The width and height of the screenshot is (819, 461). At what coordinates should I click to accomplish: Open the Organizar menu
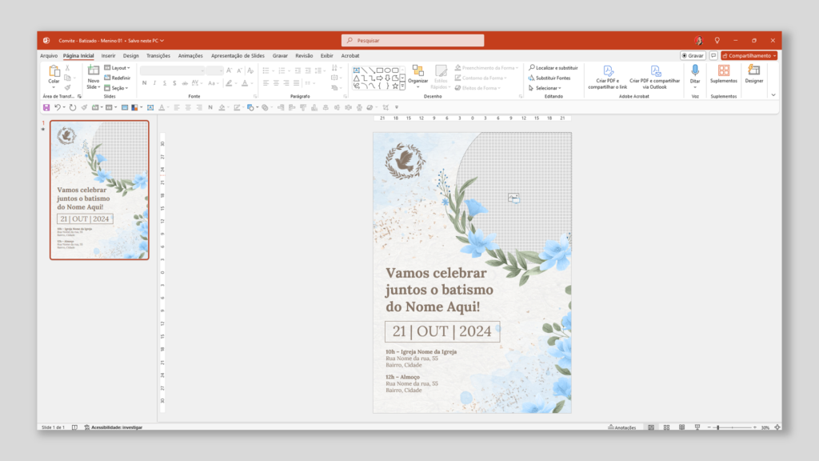[417, 76]
